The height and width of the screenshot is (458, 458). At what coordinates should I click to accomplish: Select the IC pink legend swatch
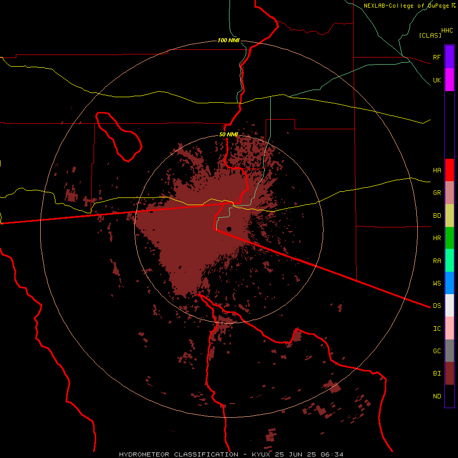click(449, 328)
